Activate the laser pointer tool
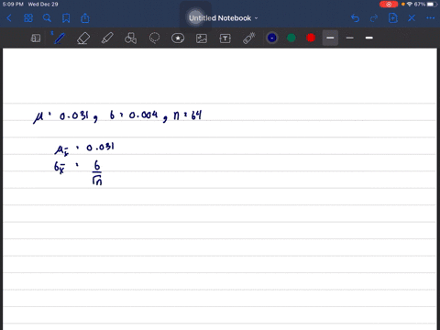 point(249,38)
